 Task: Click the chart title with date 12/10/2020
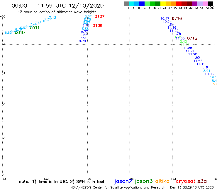tap(57, 6)
